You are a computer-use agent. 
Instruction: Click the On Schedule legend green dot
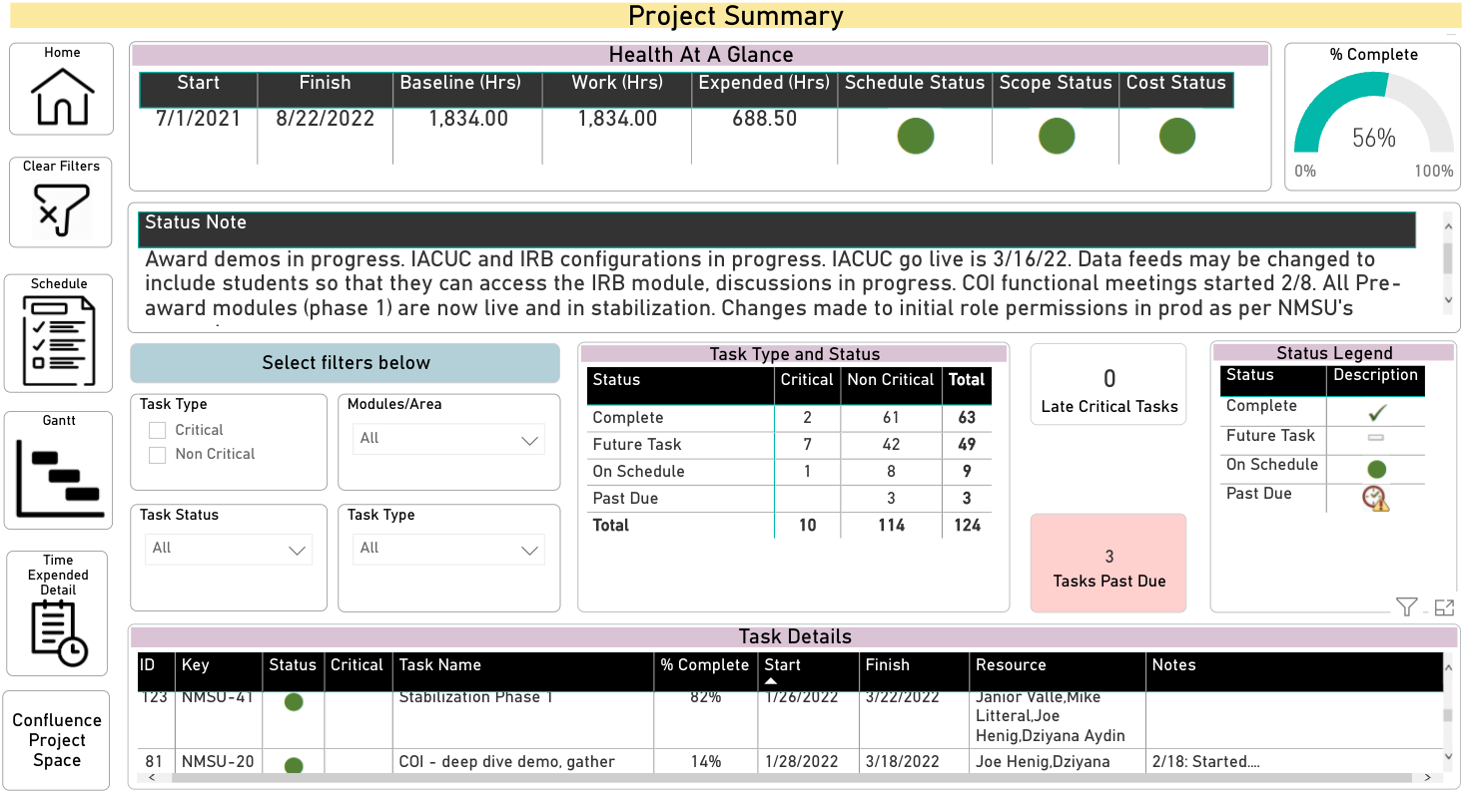(x=1376, y=469)
